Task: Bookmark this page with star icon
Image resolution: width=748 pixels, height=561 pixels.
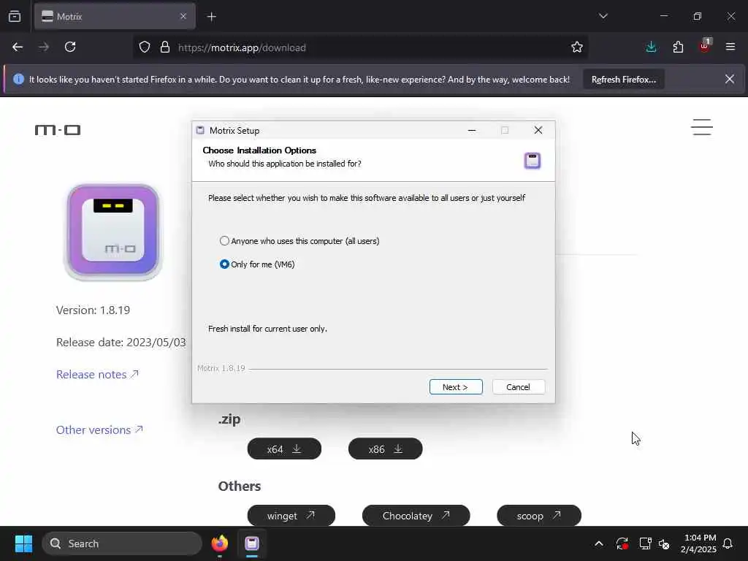Action: (x=577, y=47)
